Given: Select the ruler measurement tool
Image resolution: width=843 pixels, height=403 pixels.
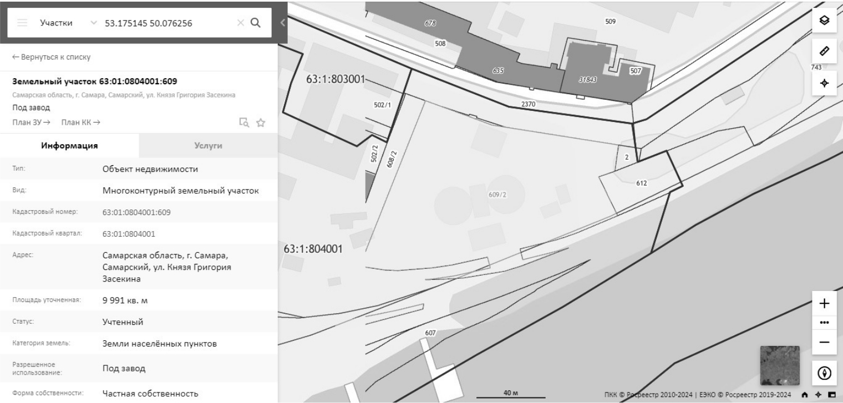Looking at the screenshot, I should click(824, 51).
